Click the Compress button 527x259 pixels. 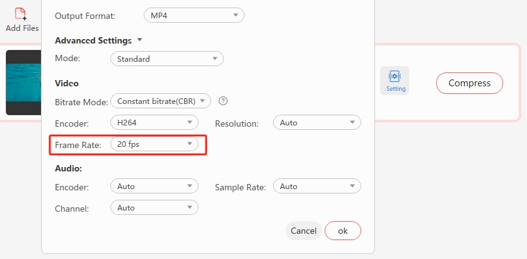(x=469, y=83)
